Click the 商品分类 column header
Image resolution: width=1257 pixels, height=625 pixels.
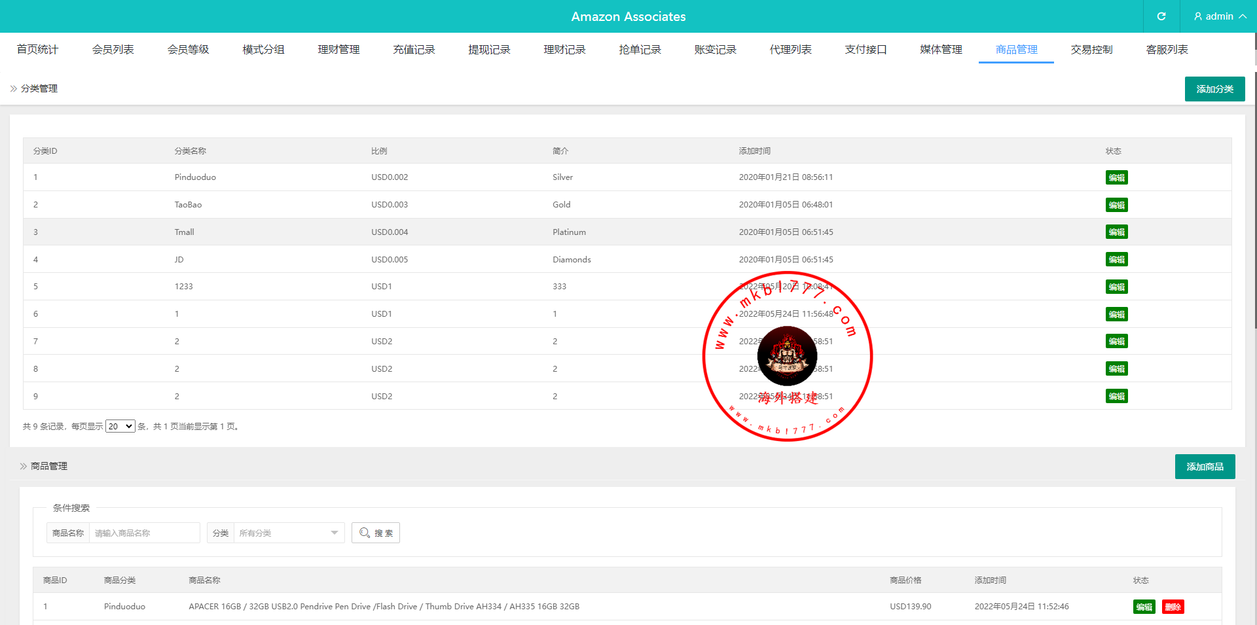coord(120,580)
